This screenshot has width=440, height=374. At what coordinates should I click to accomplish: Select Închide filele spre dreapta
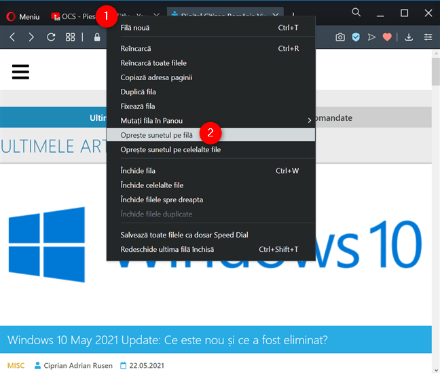coord(211,200)
